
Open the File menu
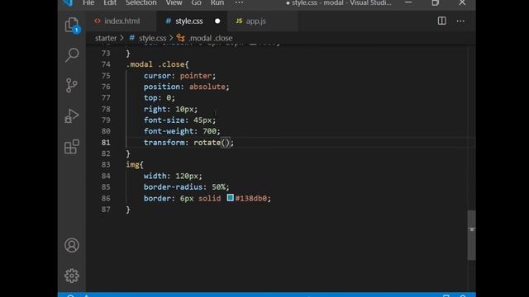point(88,2)
